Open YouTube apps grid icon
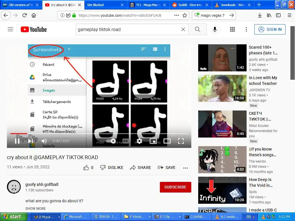295x221 pixels. (232, 29)
